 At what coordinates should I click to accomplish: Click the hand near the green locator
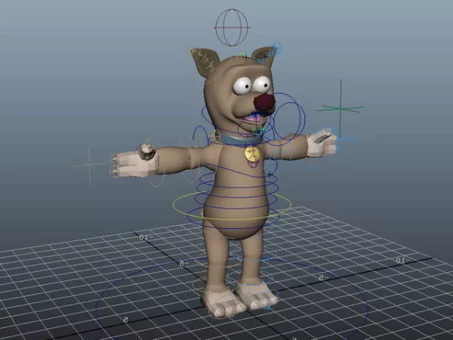pyautogui.click(x=322, y=144)
